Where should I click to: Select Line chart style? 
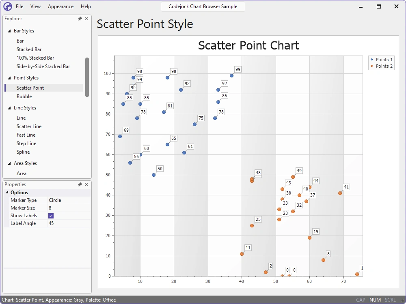21,118
